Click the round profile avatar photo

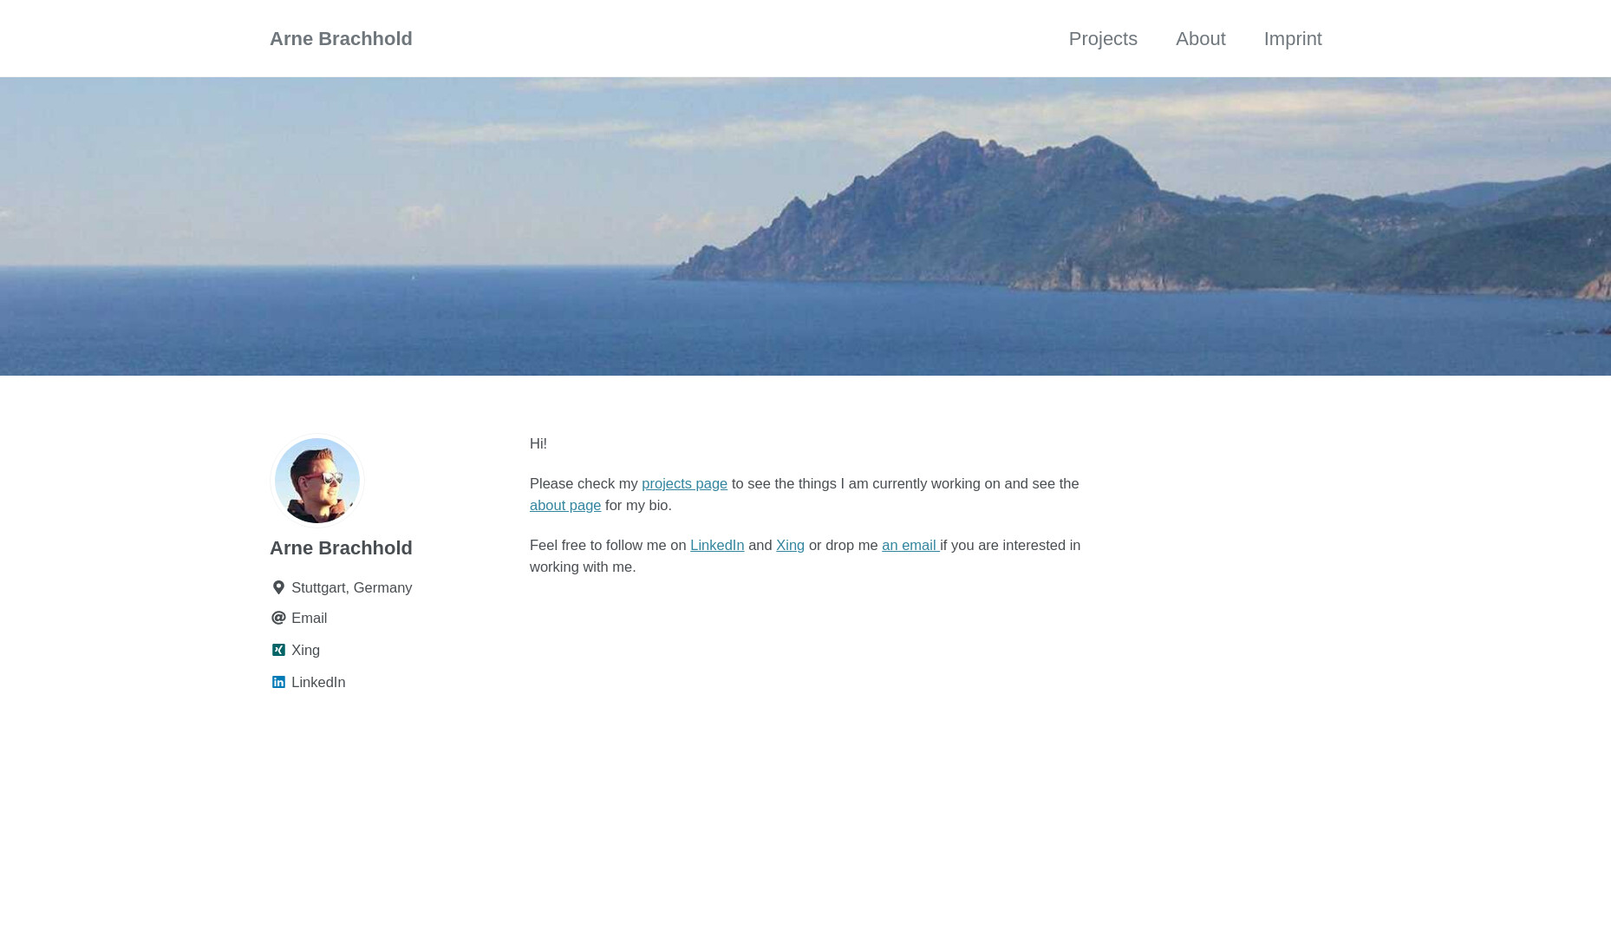point(317,481)
